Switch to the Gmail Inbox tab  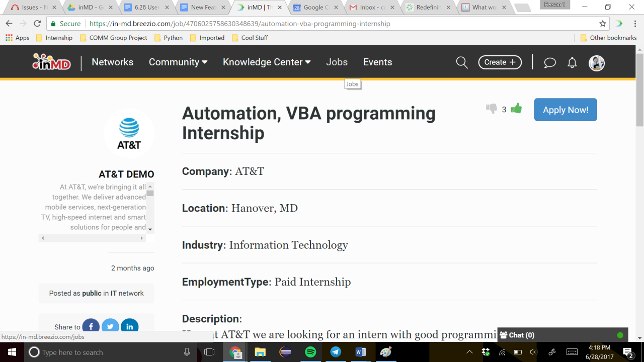point(371,8)
